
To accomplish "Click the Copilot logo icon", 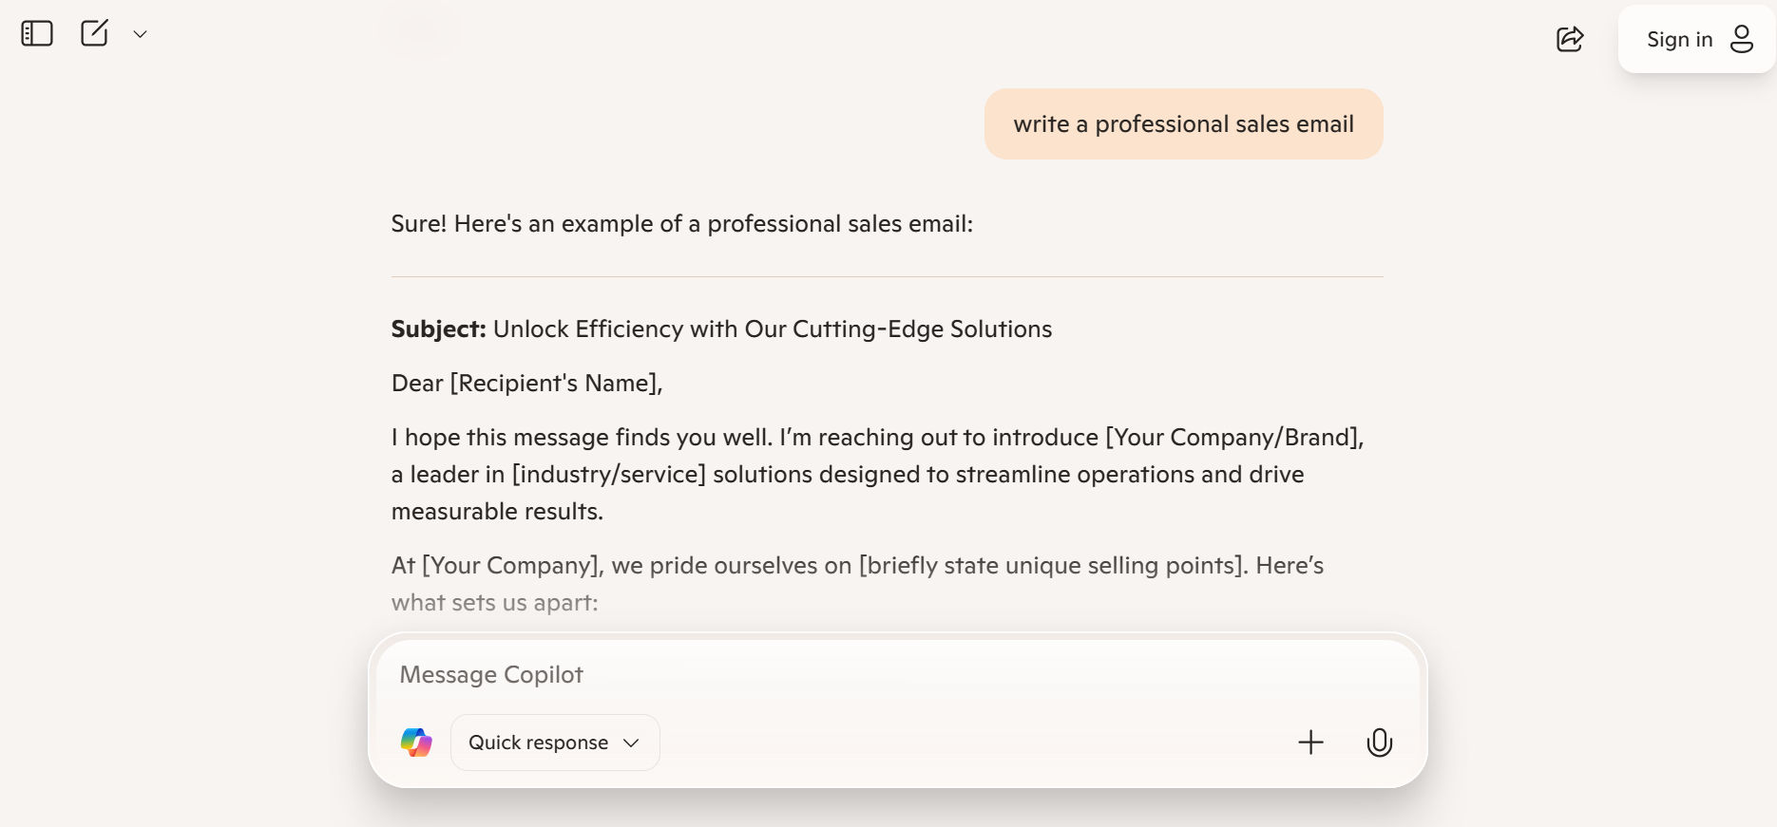I will [x=416, y=742].
